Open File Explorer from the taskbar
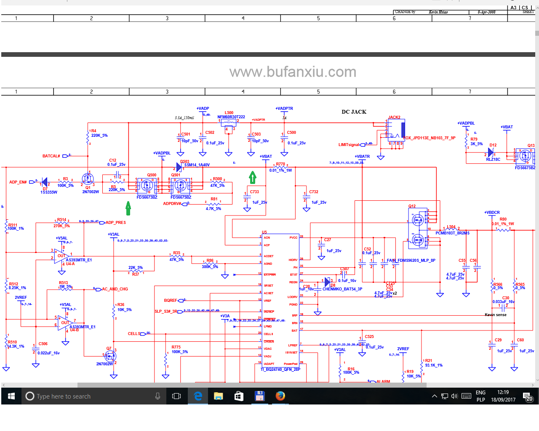This screenshot has height=431, width=539. click(x=218, y=396)
